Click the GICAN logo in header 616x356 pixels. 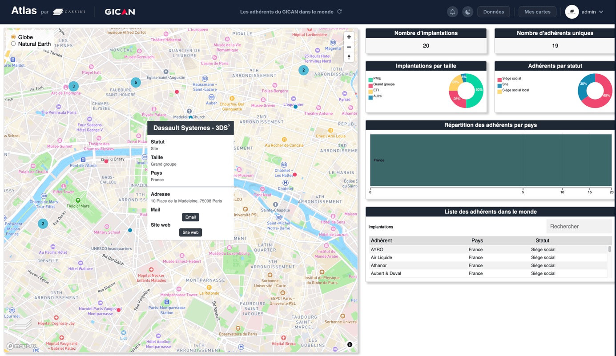(x=120, y=12)
